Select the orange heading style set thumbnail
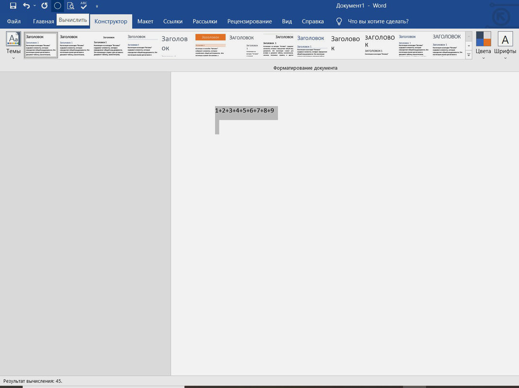This screenshot has height=388, width=519. (x=210, y=45)
